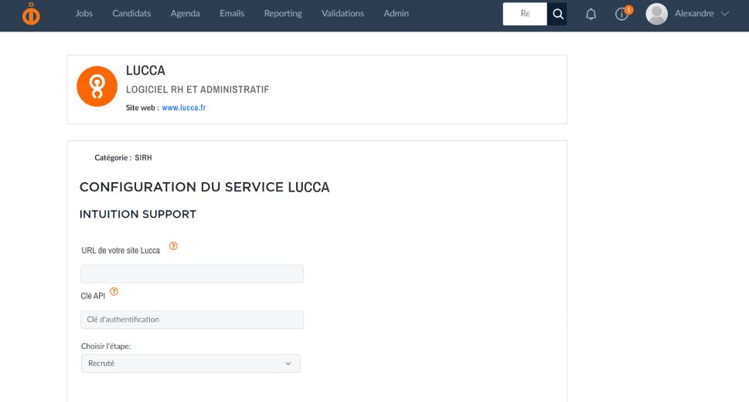This screenshot has height=402, width=749.
Task: Click the INTUITION SUPPORT heading
Action: [x=138, y=214]
